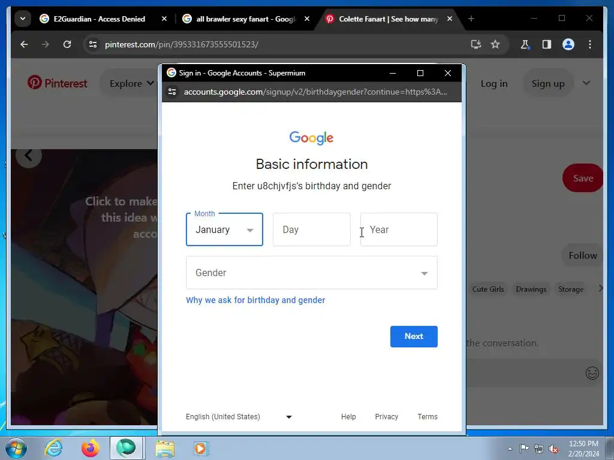
Task: Close the E2Guardian Access Denied tab
Action: [164, 19]
